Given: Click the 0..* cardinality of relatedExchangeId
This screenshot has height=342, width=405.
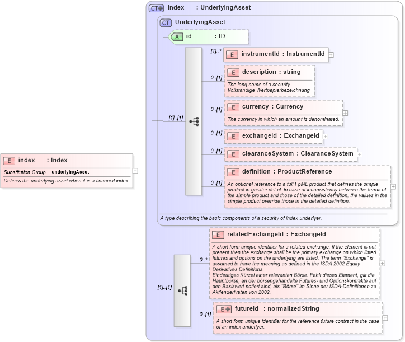Looking at the screenshot, I should click(x=203, y=260).
